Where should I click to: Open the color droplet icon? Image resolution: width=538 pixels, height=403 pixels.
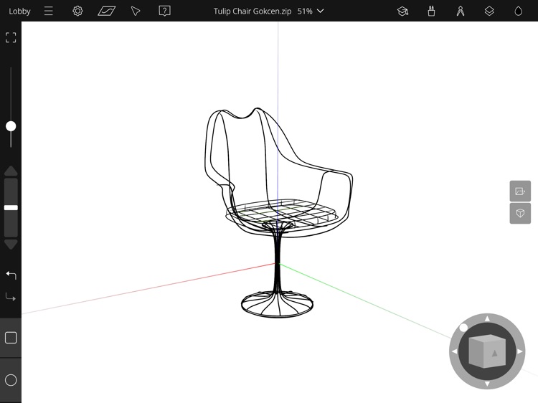[518, 11]
